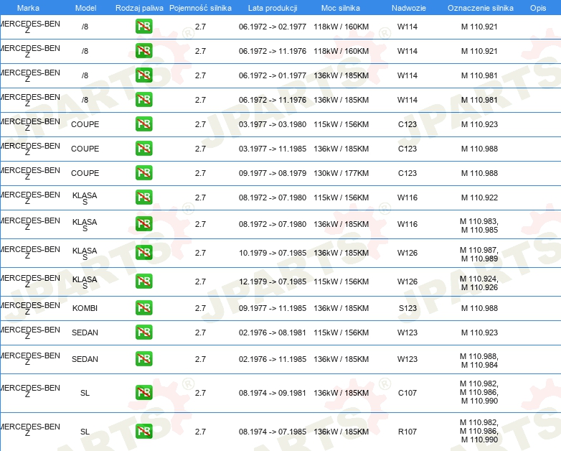Click fuel icon in 118kW row ending 11.1976
The width and height of the screenshot is (561, 451).
(x=143, y=51)
